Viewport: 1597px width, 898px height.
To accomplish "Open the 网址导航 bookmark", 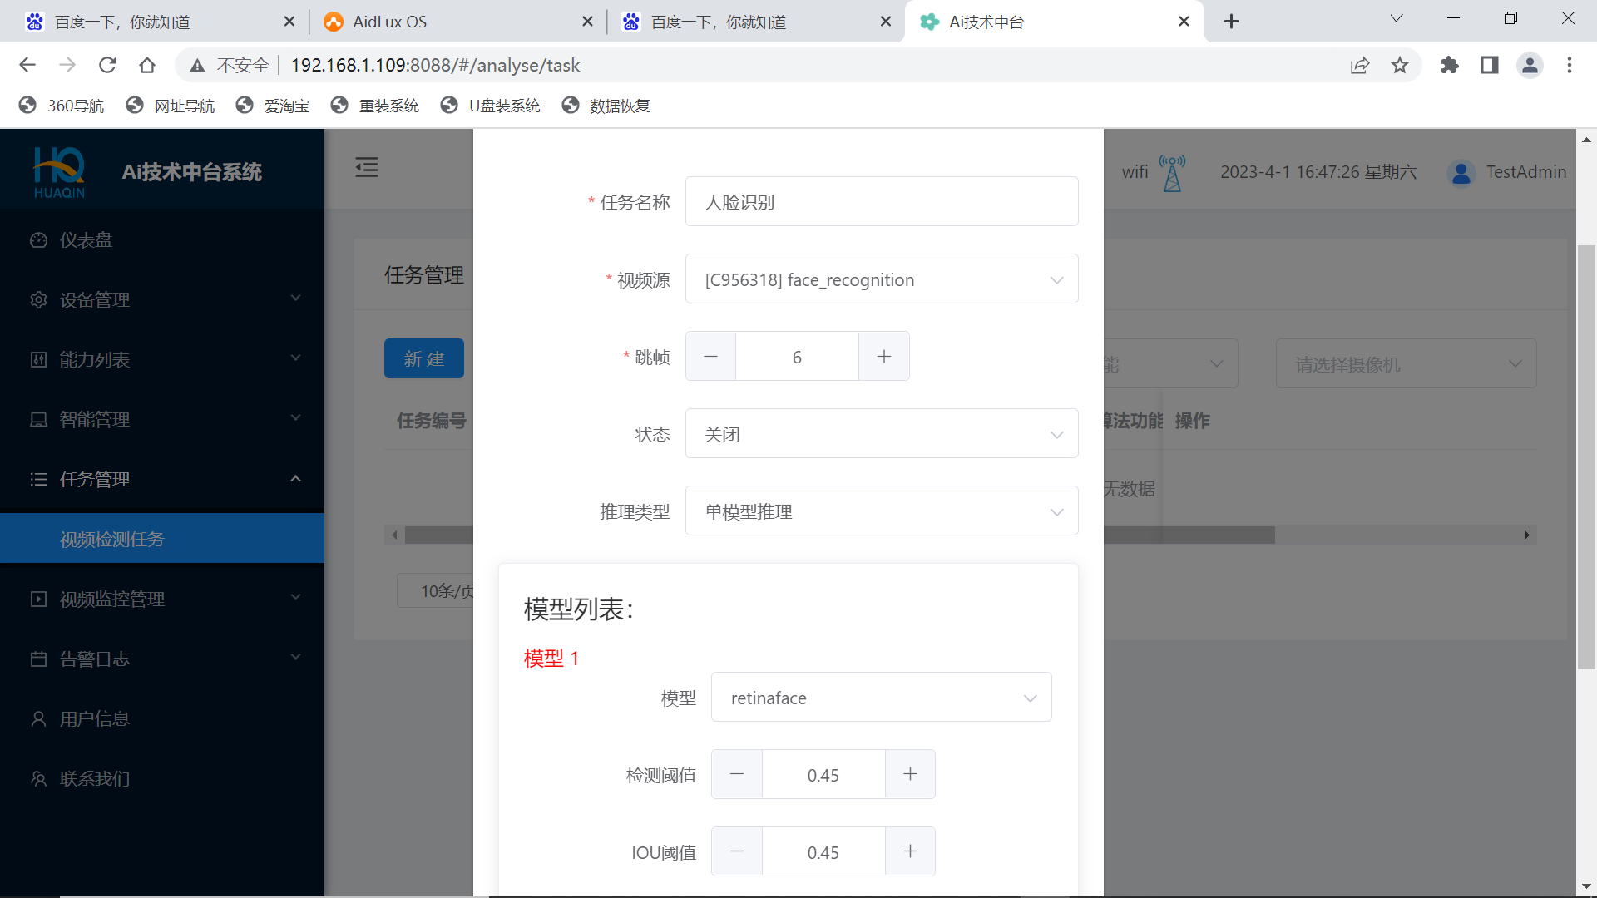I will point(171,106).
